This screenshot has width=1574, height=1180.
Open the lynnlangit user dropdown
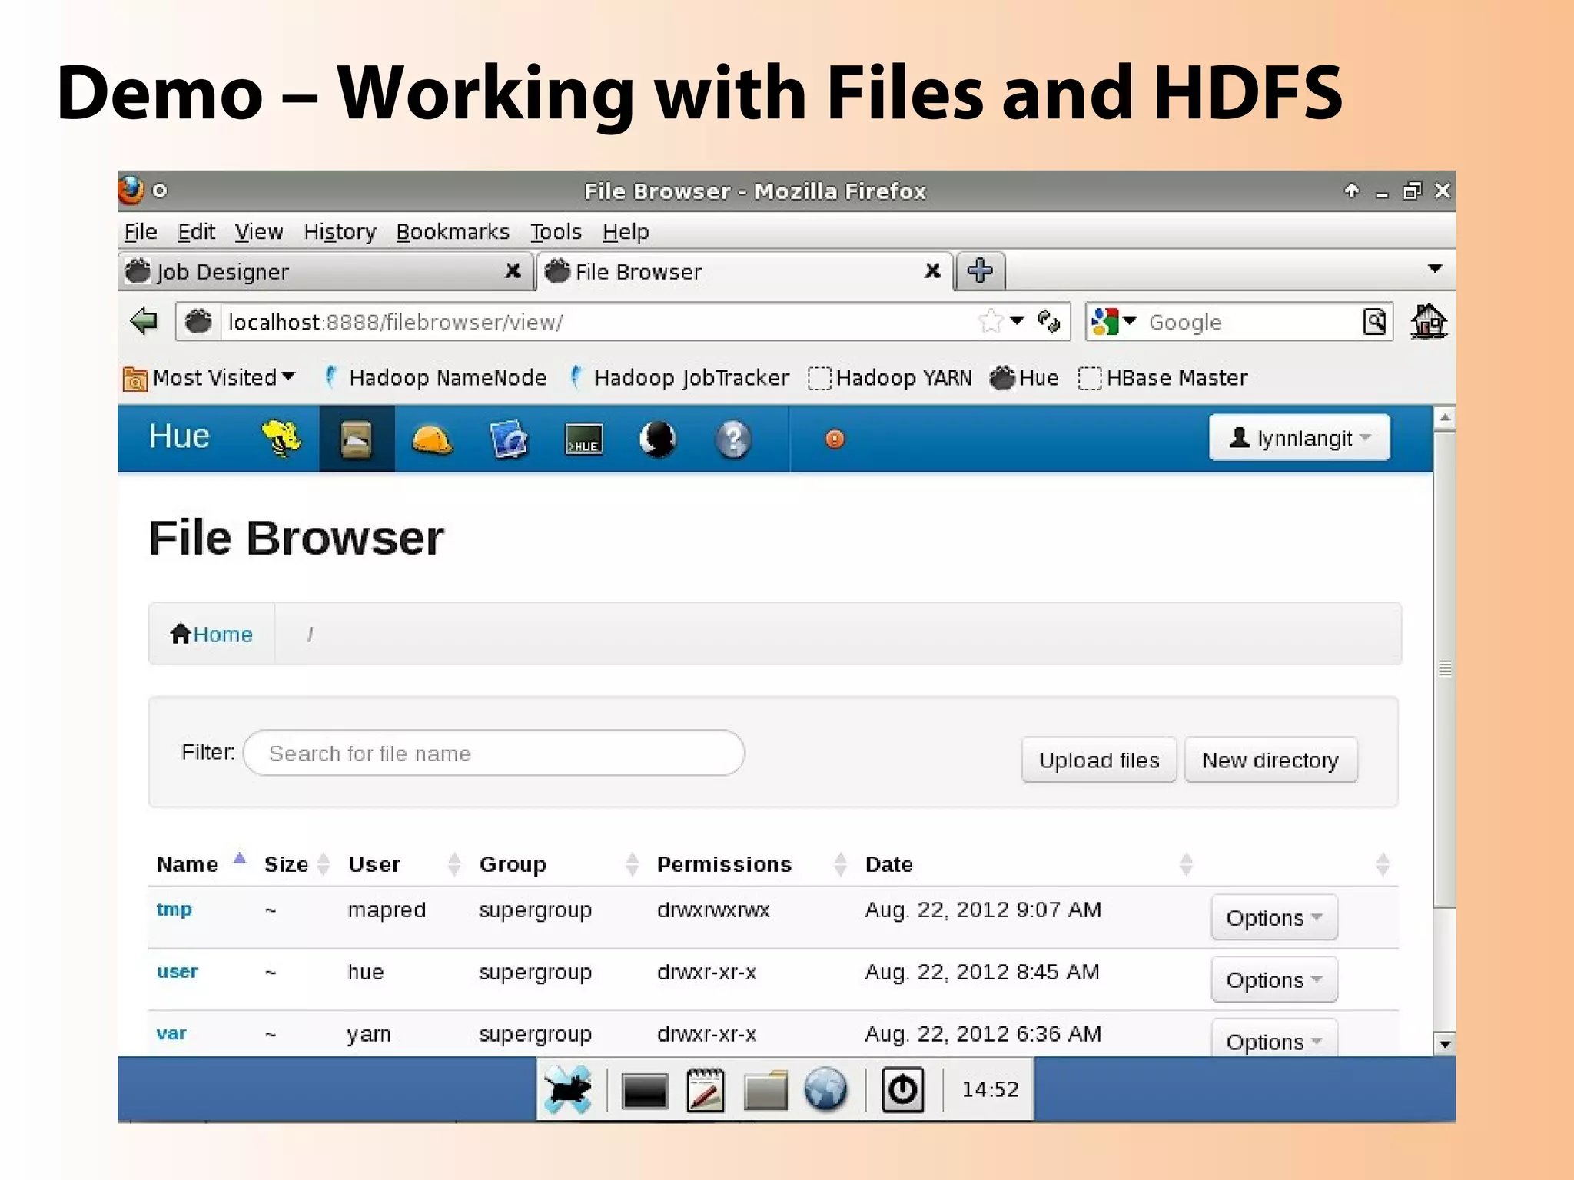[1299, 438]
